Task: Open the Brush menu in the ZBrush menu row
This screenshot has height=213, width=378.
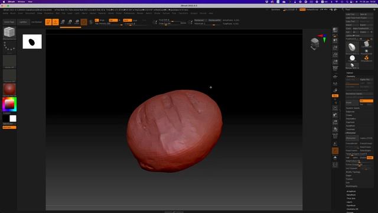Action: point(13,13)
